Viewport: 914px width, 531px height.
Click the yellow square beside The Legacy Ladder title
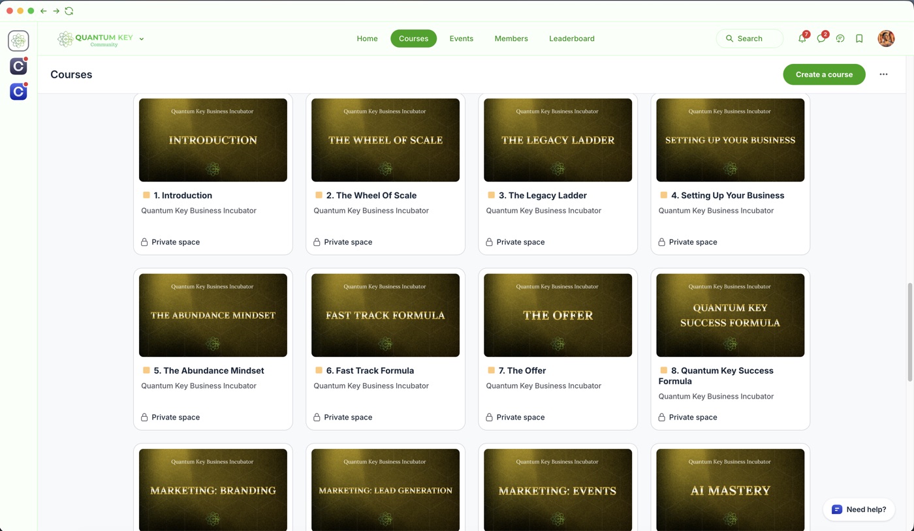click(491, 195)
